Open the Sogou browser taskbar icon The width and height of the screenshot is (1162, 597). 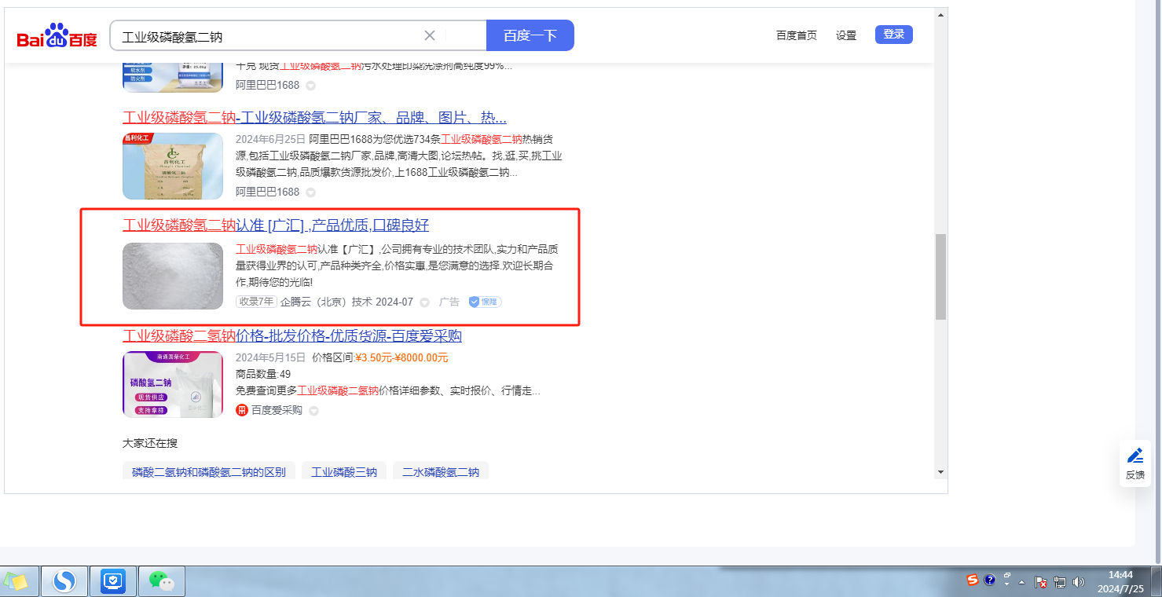(x=64, y=581)
